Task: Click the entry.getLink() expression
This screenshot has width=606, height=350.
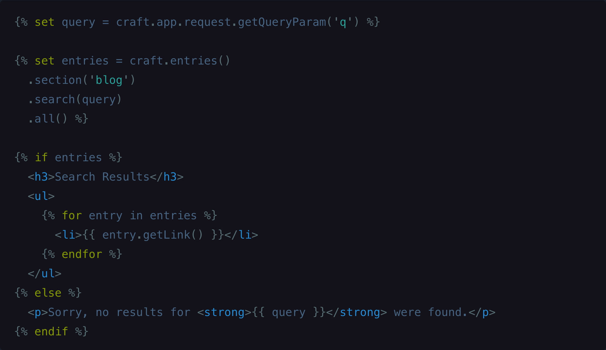Action: (x=153, y=235)
